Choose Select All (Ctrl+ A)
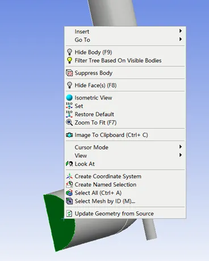 pos(126,193)
